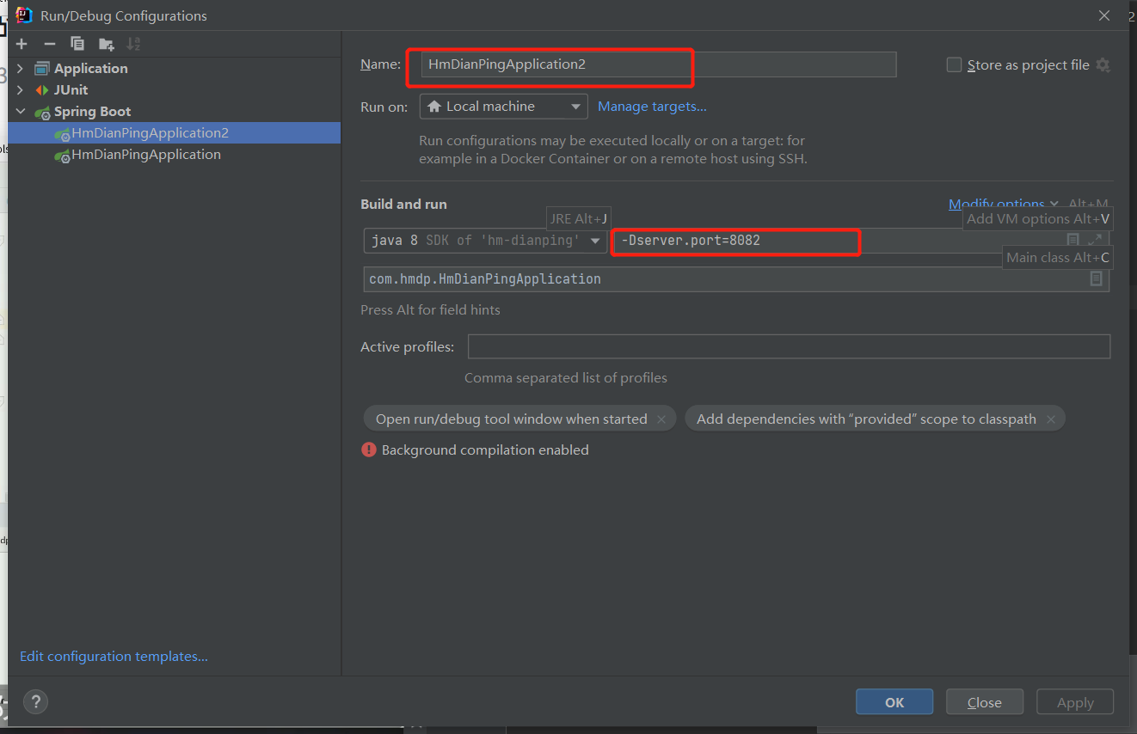Click the Close button of the dialog
1137x734 pixels.
tap(985, 702)
